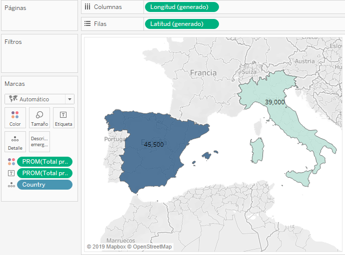Open the Descripción emergente card
Viewport: 345px width, 255px height.
pyautogui.click(x=39, y=142)
